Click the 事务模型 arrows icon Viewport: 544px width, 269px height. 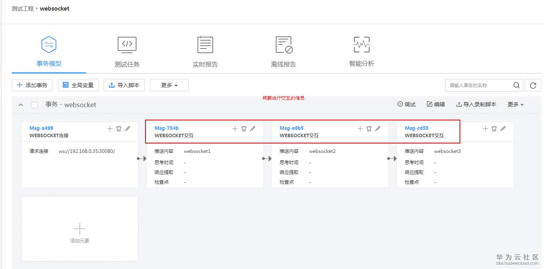click(49, 45)
